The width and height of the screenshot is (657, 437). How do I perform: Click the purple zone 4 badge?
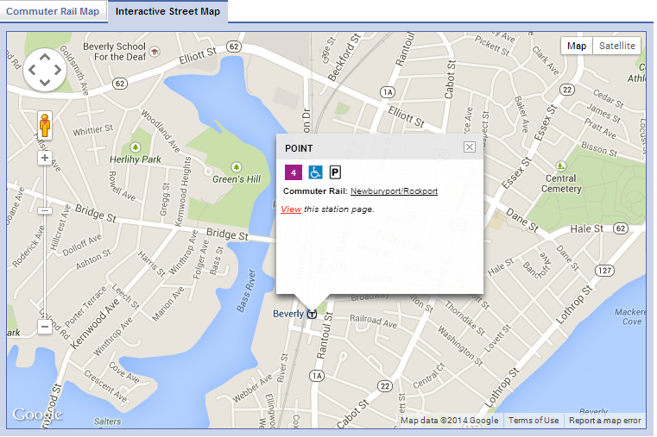click(x=294, y=172)
